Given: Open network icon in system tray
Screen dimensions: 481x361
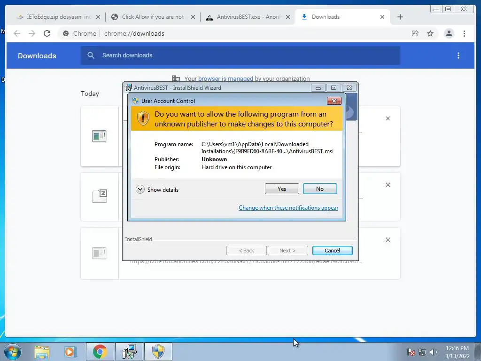Looking at the screenshot, I should coord(422,352).
